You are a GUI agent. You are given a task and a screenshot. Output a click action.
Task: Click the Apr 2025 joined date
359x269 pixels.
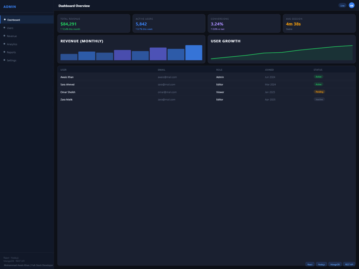(270, 99)
